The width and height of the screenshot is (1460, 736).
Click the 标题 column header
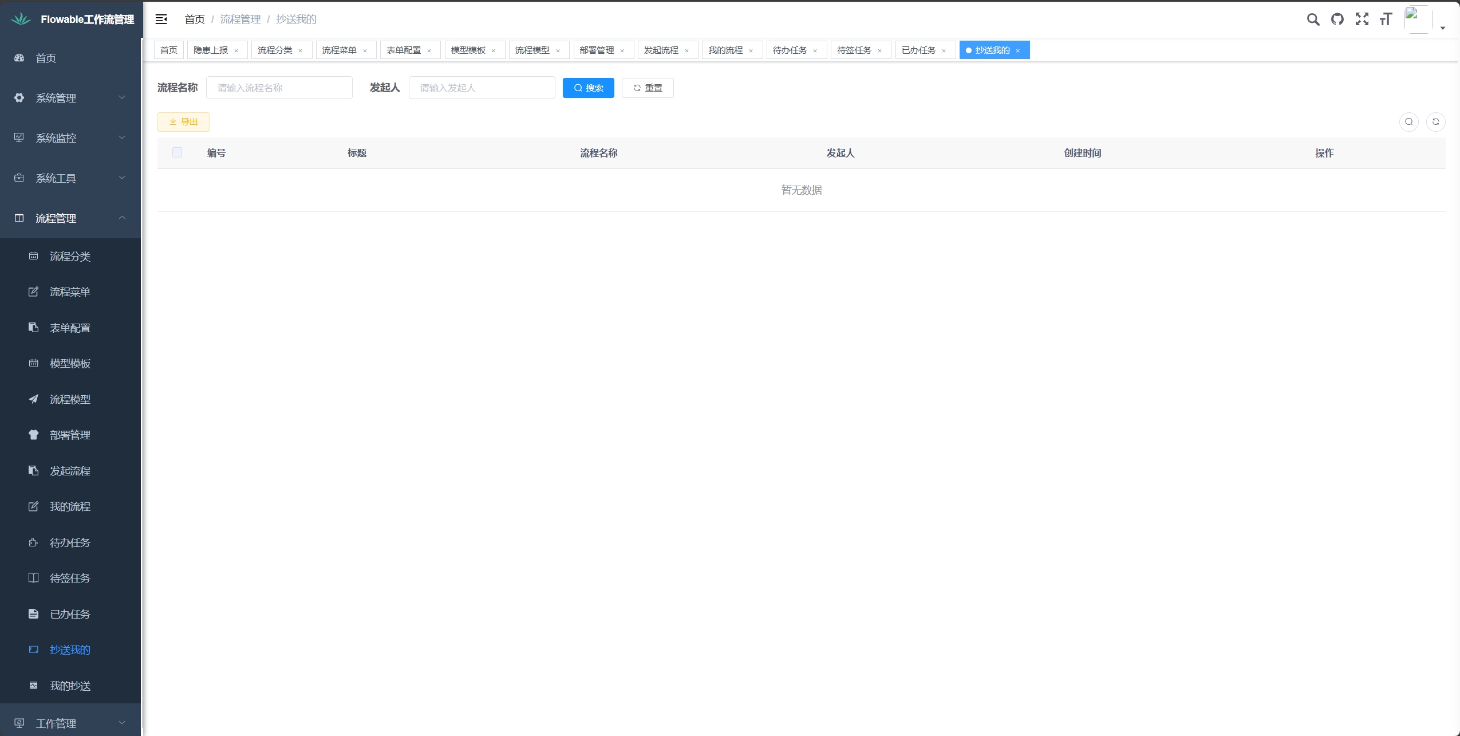[x=357, y=153]
